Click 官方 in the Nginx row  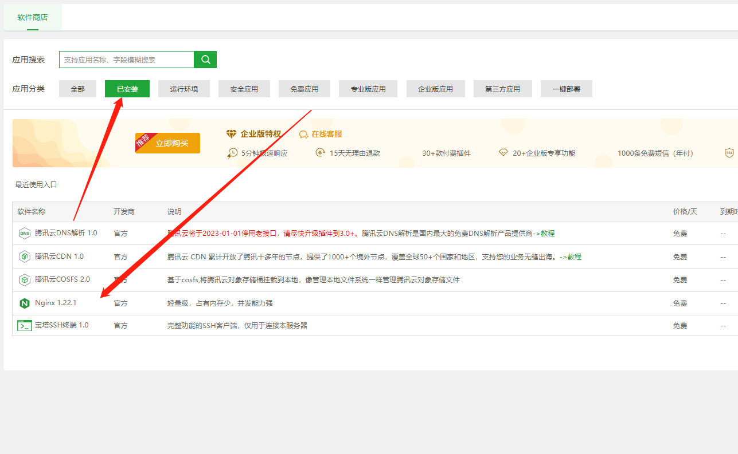pos(120,303)
